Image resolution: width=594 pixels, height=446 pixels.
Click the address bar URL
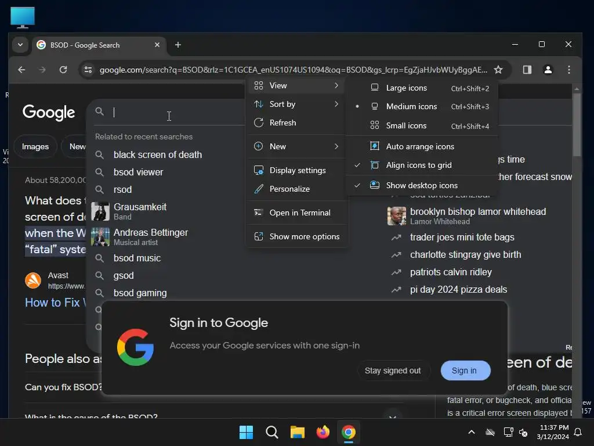coord(293,70)
